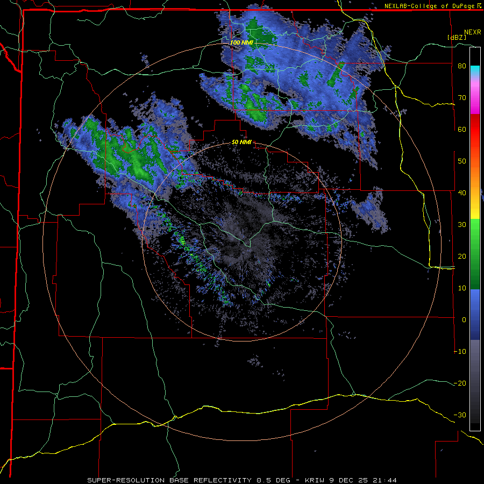
Task: Click the 10 value on dBZ scale
Action: [x=462, y=288]
